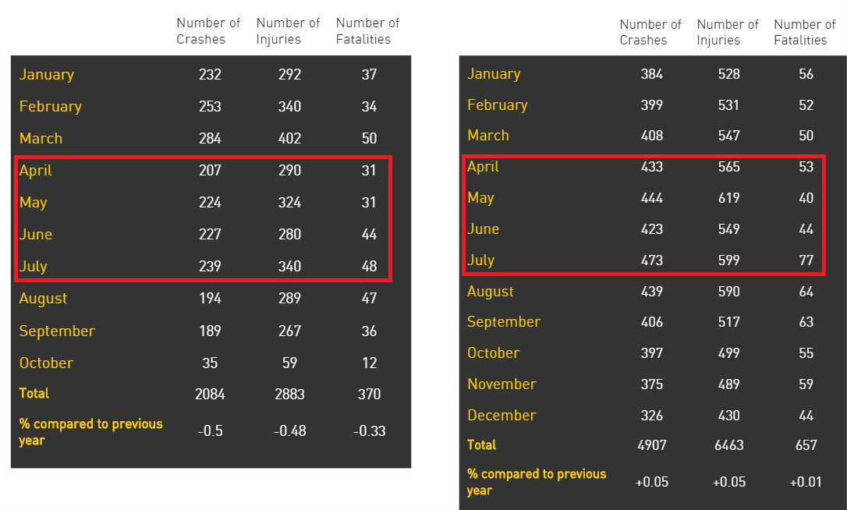Image resolution: width=847 pixels, height=510 pixels.
Task: Select the November row label
Action: [501, 384]
